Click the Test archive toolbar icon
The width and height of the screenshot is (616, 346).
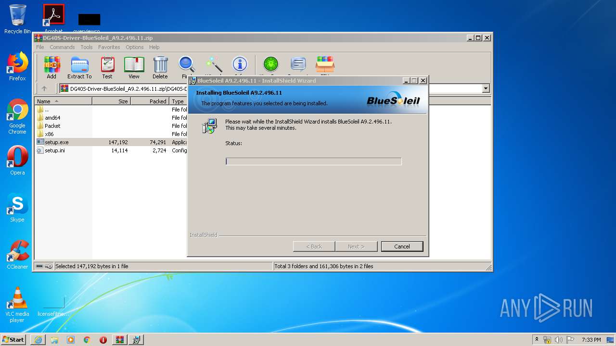pos(107,67)
